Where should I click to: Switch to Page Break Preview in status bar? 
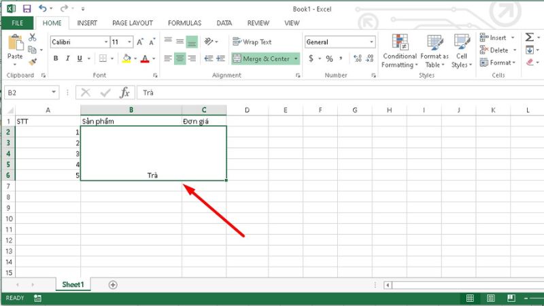coord(511,298)
